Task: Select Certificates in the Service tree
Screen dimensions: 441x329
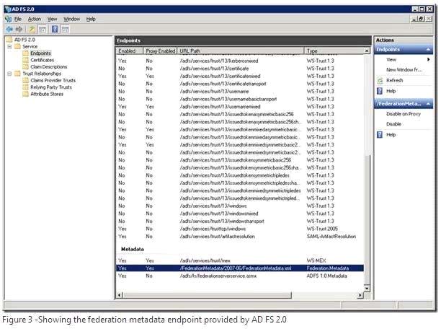Action: (43, 60)
